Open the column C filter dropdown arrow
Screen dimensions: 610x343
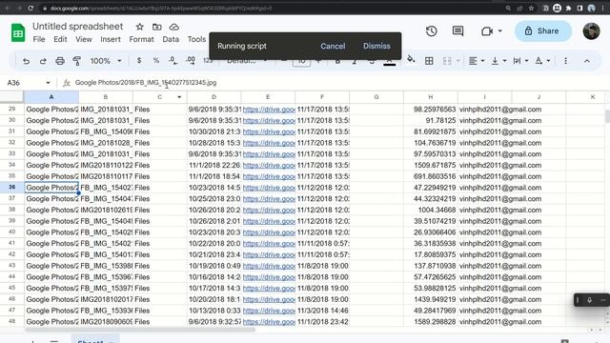point(179,97)
